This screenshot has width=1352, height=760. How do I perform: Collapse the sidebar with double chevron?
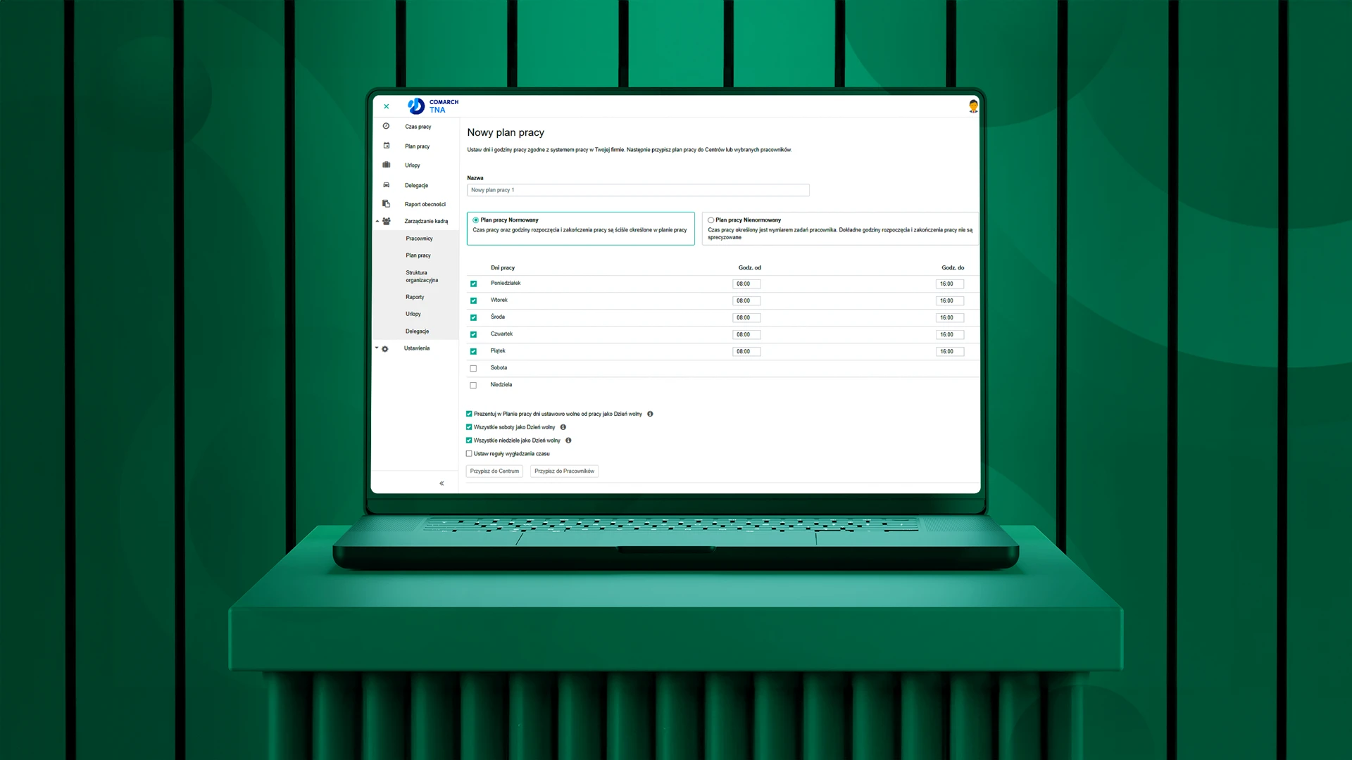click(x=442, y=483)
